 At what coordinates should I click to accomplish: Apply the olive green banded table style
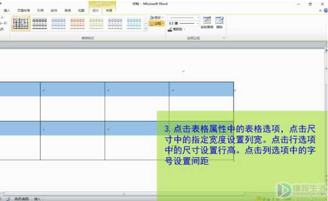[x=96, y=23]
